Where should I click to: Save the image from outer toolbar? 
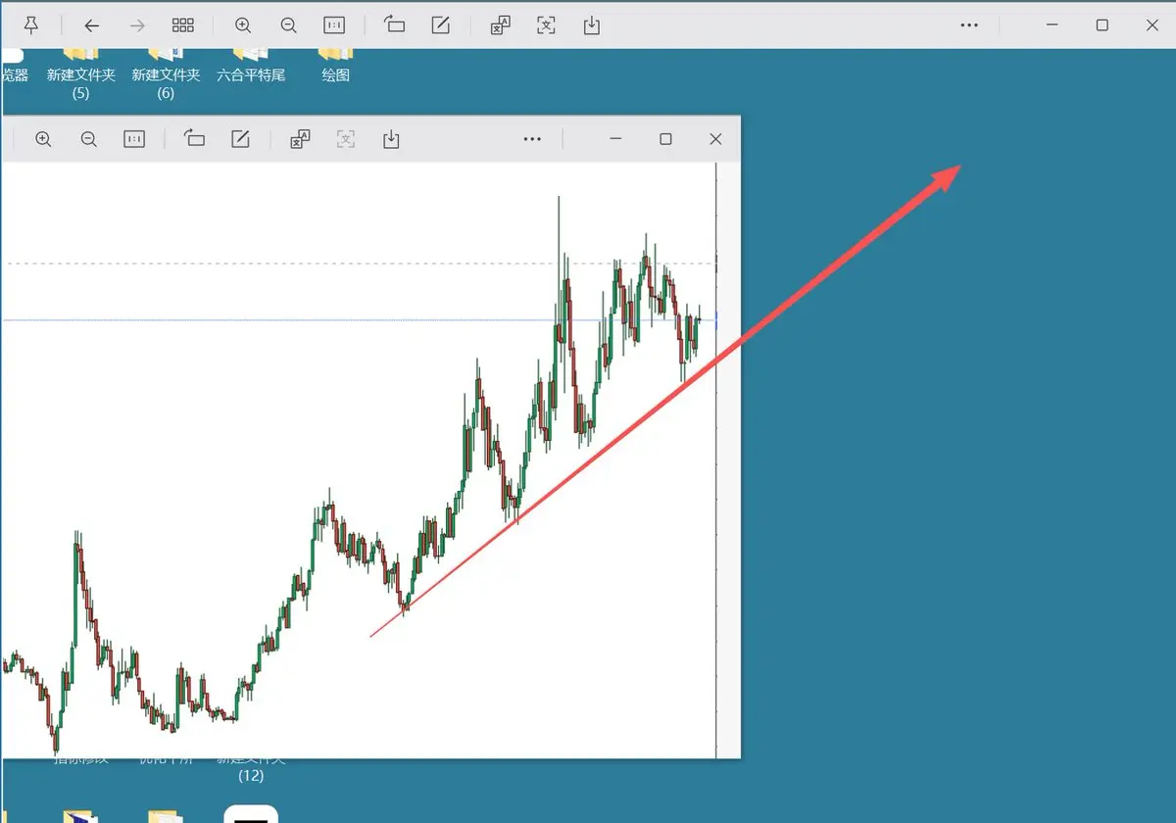pos(591,25)
